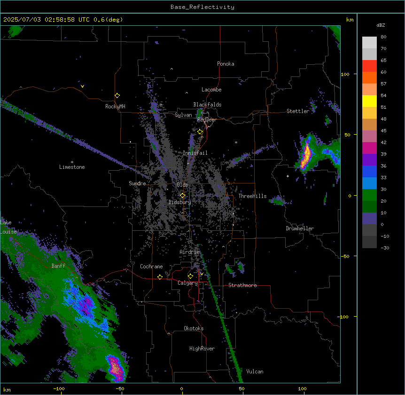Click the HighRiver label

[x=202, y=349]
